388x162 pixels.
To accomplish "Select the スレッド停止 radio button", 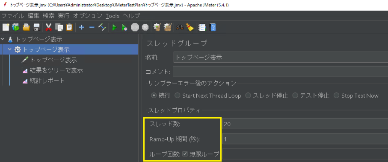I will click(248, 95).
